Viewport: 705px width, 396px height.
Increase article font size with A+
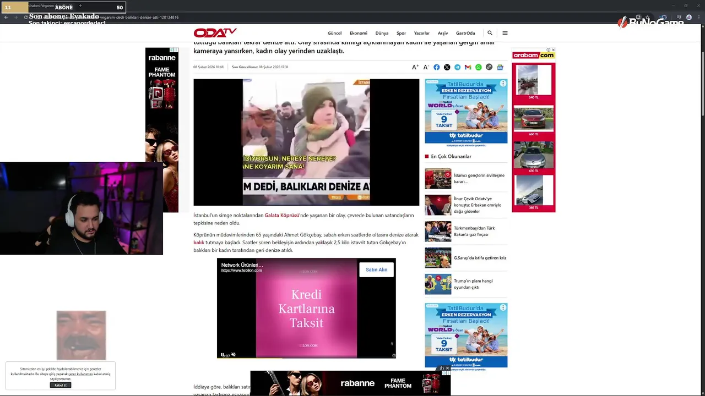point(415,67)
